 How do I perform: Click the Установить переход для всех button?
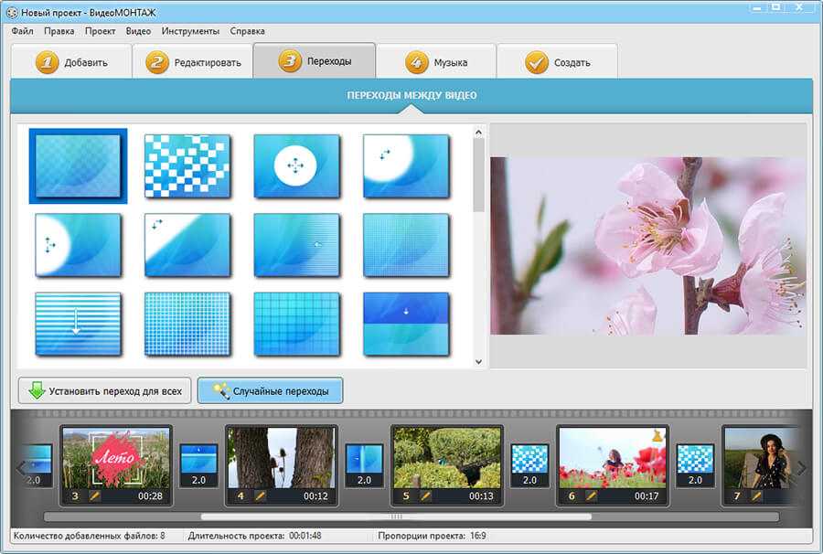pyautogui.click(x=104, y=391)
